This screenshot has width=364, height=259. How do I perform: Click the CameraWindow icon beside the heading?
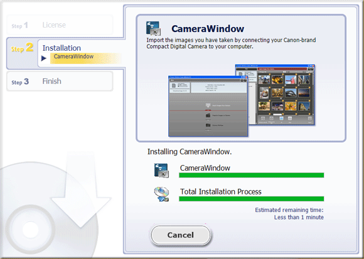tap(153, 28)
